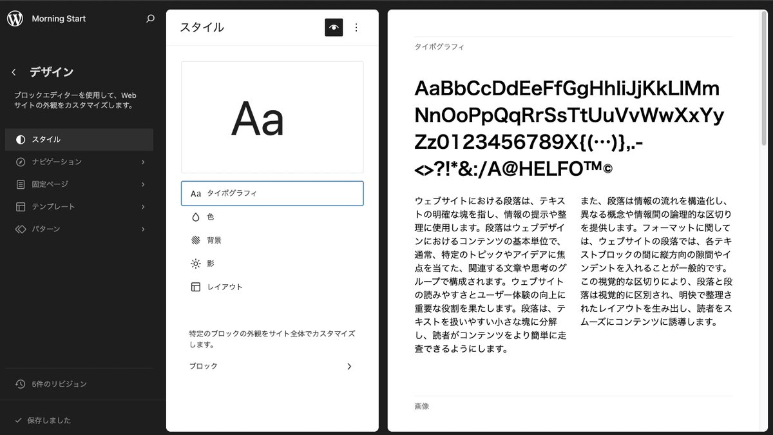The height and width of the screenshot is (435, 773).
Task: Expand the ナビゲーション chevron
Action: pos(143,162)
